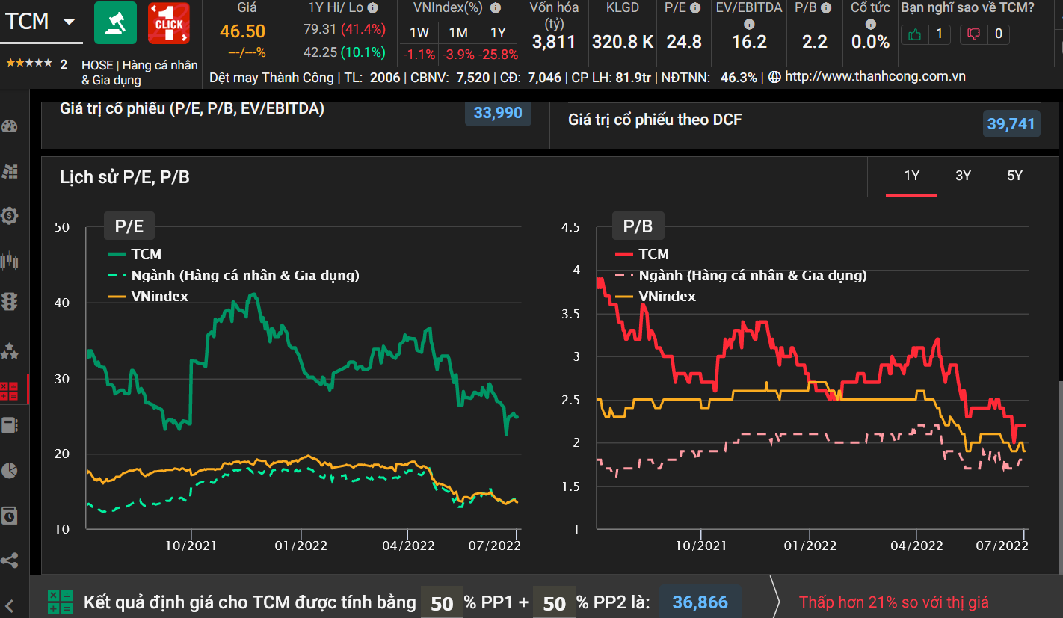Click the traffic light sidebar icon

point(10,302)
